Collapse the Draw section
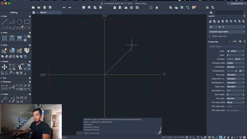 click(2, 16)
